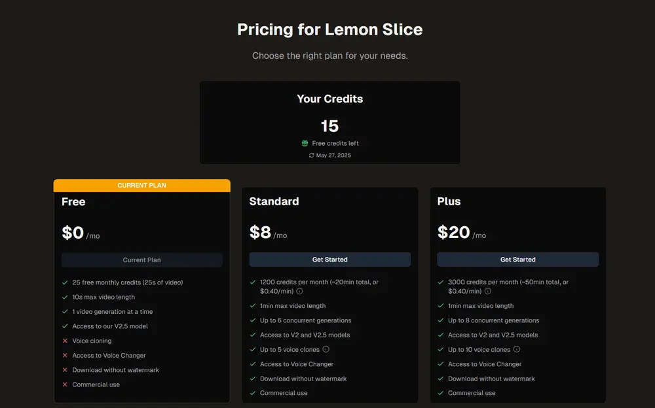Click info icon next to 'Up to 5 voice clones'
This screenshot has width=655, height=408.
click(326, 350)
